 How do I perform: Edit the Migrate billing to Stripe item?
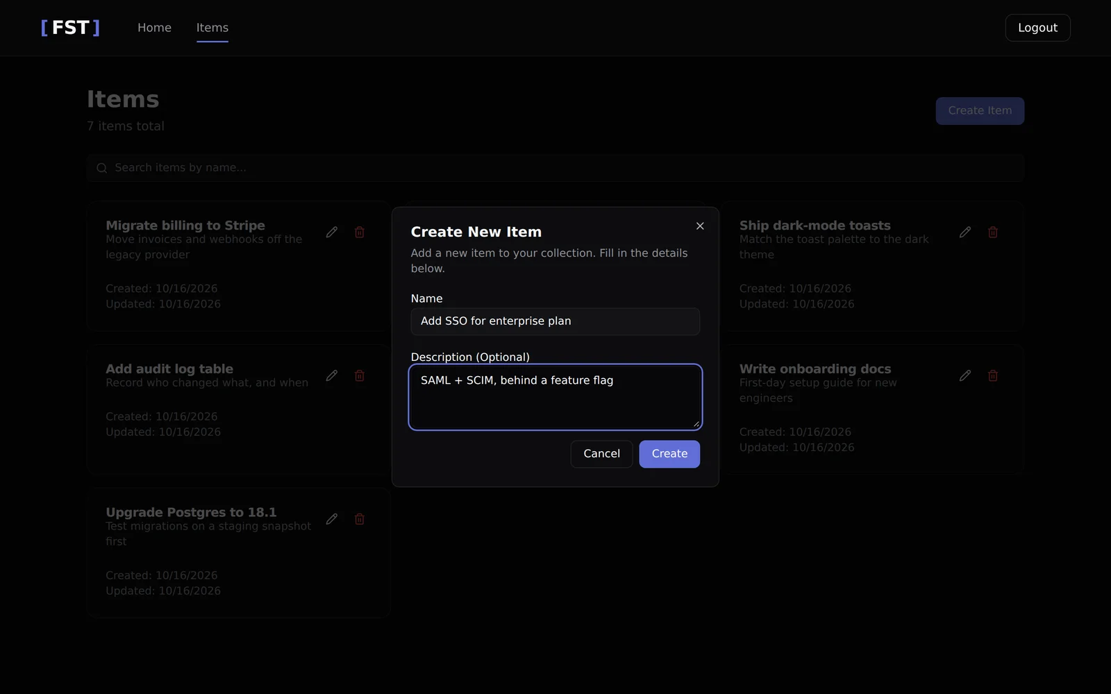coord(332,232)
